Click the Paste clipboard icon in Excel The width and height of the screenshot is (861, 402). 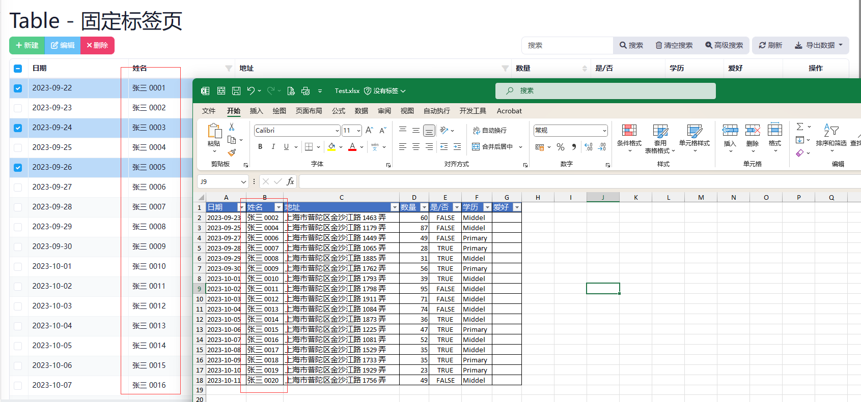[214, 131]
